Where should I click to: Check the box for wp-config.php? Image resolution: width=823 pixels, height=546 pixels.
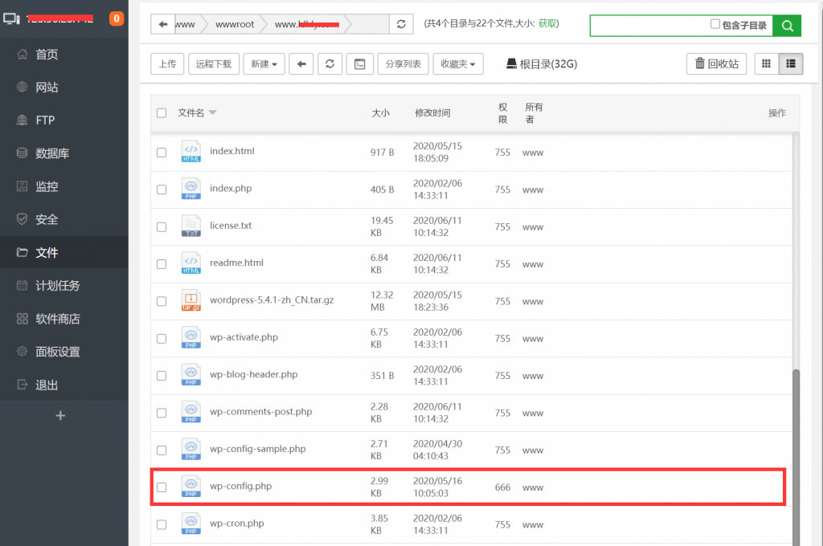click(162, 487)
